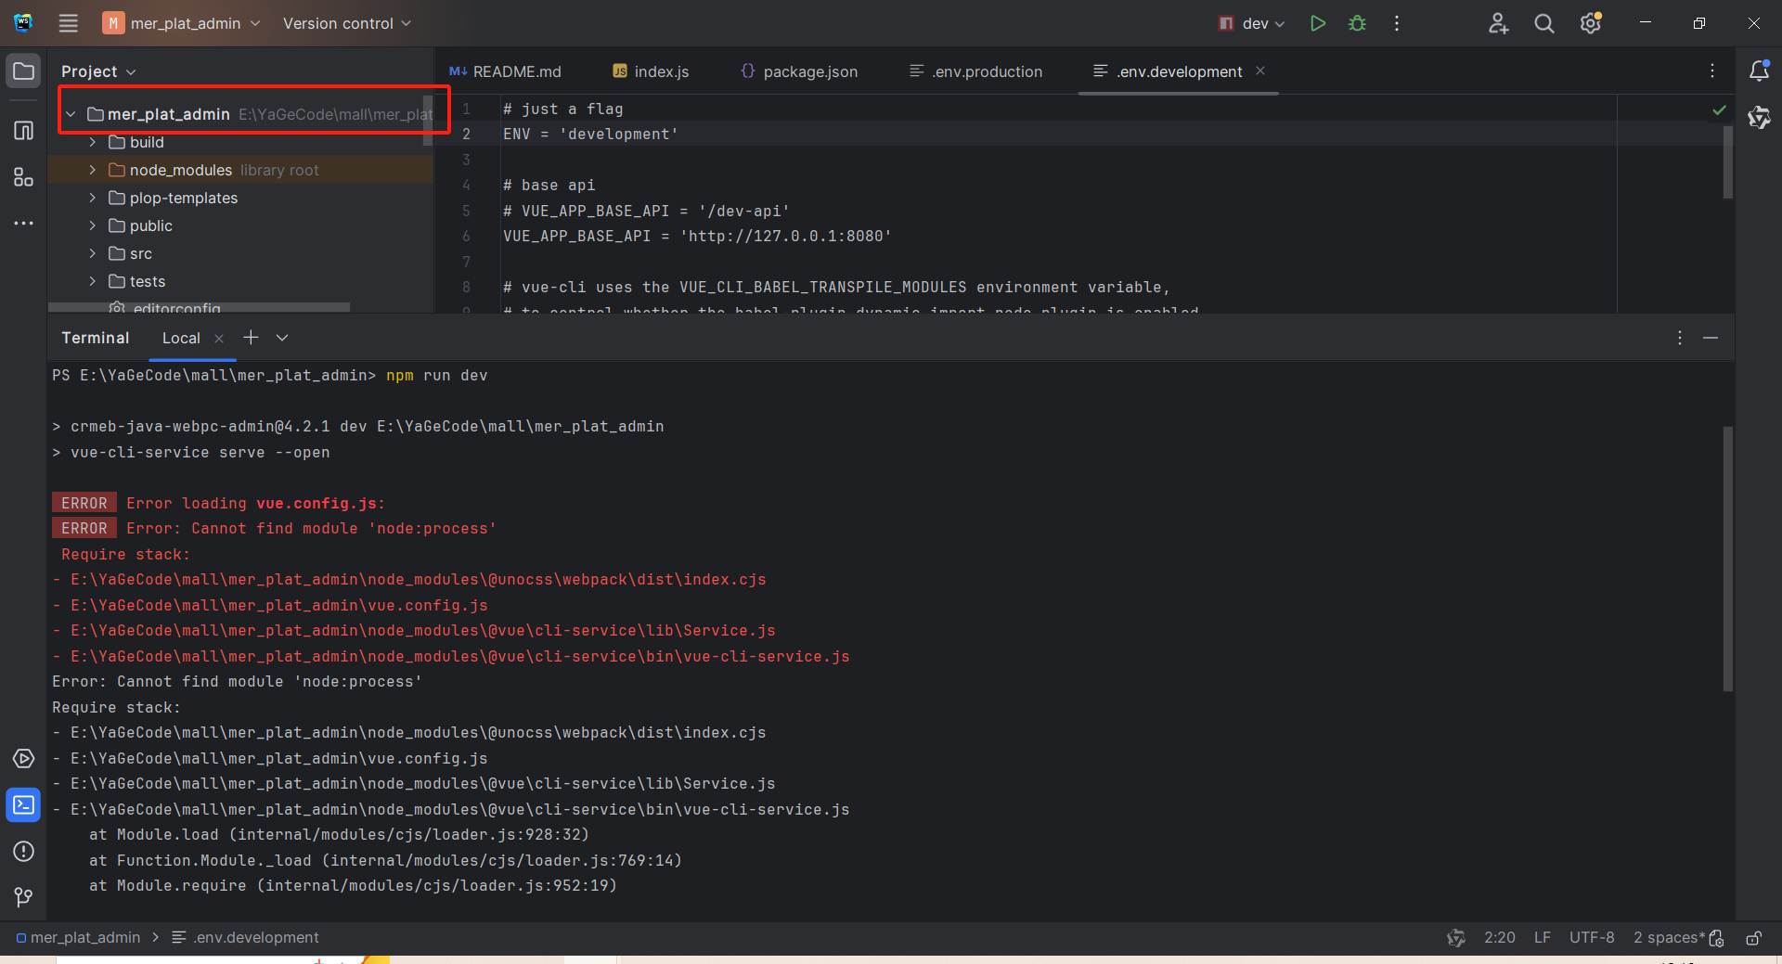Toggle the read-only lock icon

[x=1753, y=937]
